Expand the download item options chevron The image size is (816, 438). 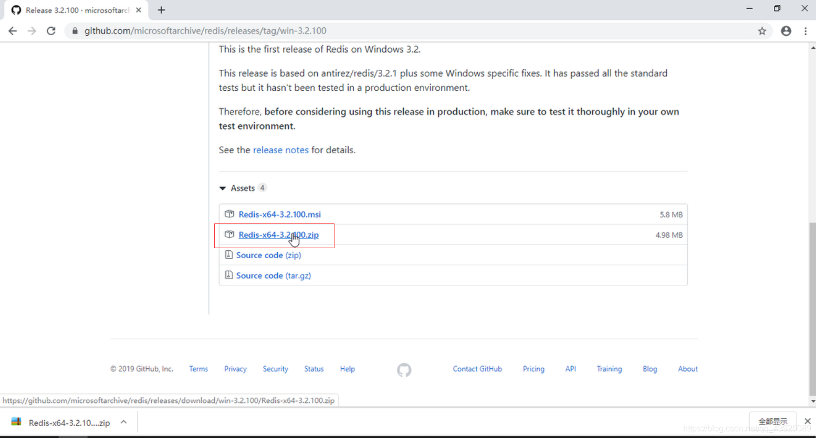pos(123,422)
